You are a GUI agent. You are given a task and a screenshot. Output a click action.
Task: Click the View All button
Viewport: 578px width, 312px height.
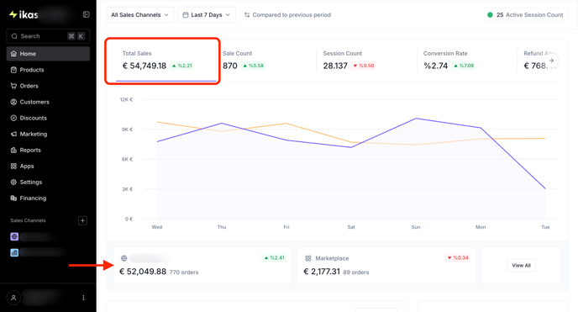[521, 266]
